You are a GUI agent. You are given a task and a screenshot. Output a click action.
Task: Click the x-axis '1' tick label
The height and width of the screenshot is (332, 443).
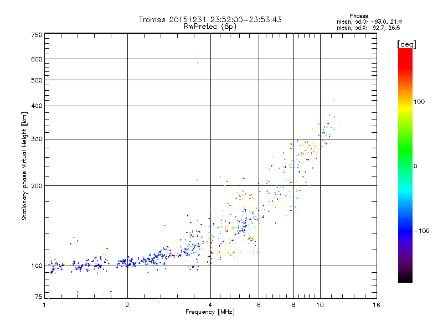point(44,305)
